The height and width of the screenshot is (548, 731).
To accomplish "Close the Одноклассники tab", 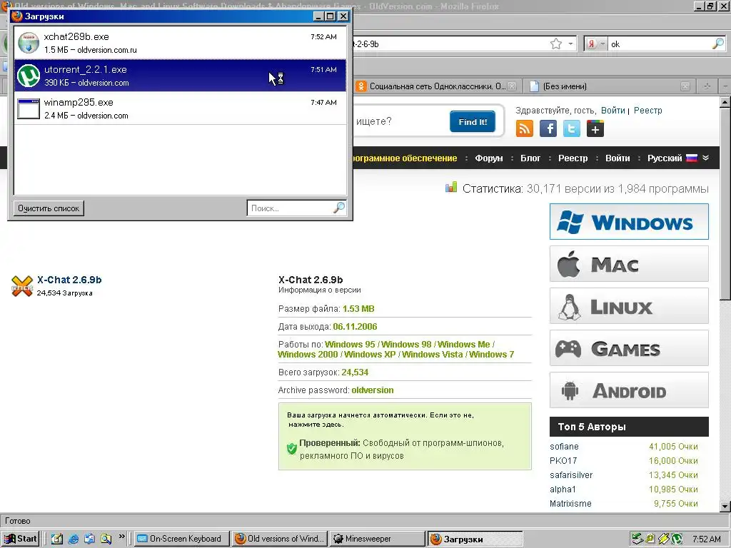I will pyautogui.click(x=512, y=86).
